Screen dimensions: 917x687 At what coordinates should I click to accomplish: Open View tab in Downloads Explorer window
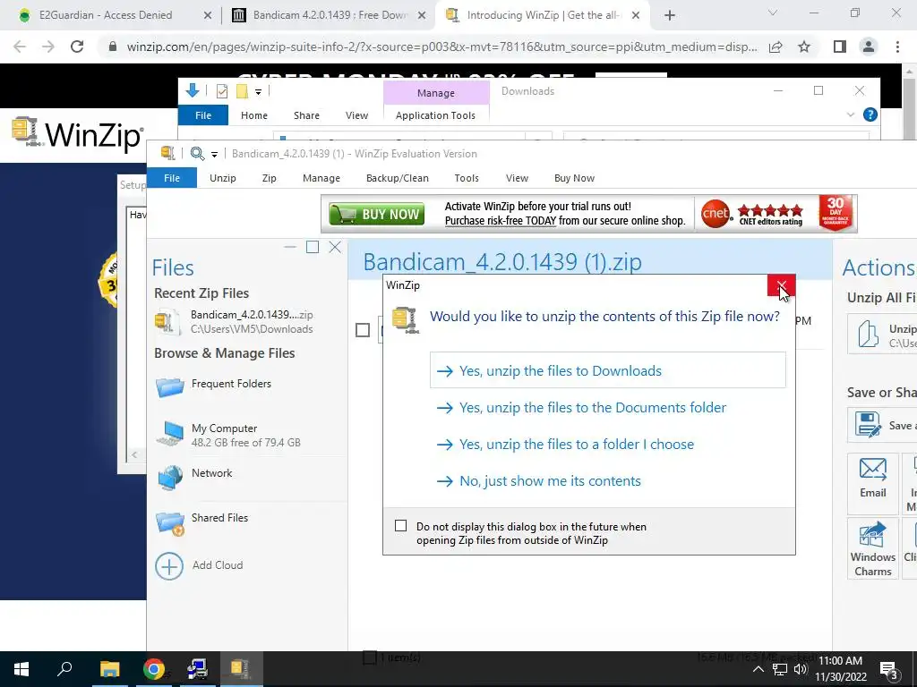point(356,115)
